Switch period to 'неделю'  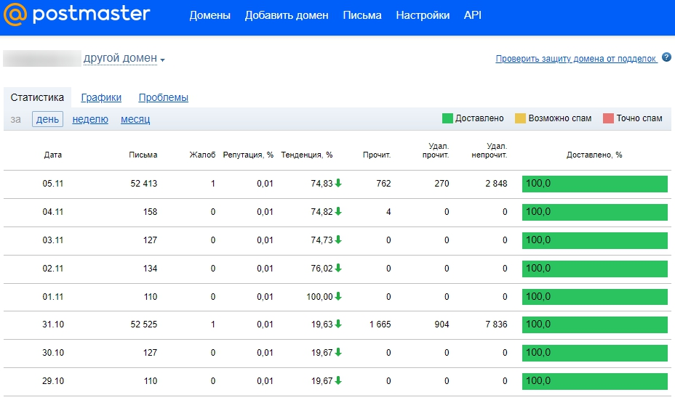coord(90,119)
